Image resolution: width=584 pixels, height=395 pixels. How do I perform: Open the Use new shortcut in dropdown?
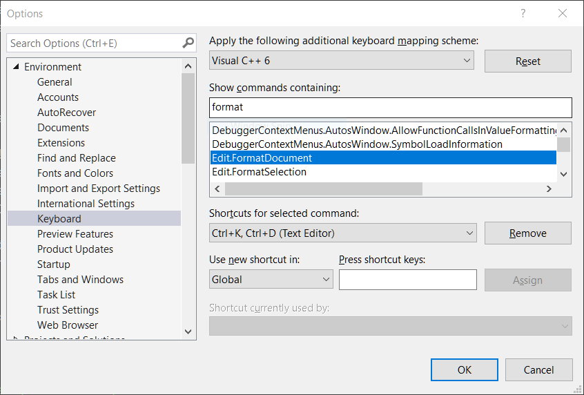coord(271,280)
